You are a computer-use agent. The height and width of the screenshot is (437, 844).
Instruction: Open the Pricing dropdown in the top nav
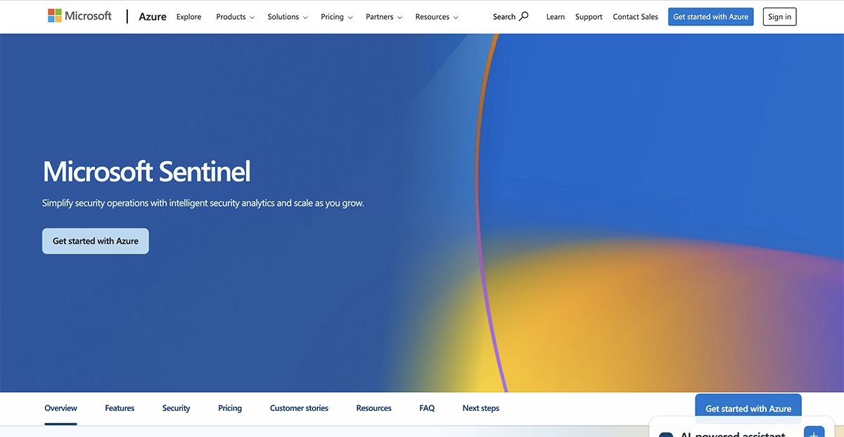[336, 17]
